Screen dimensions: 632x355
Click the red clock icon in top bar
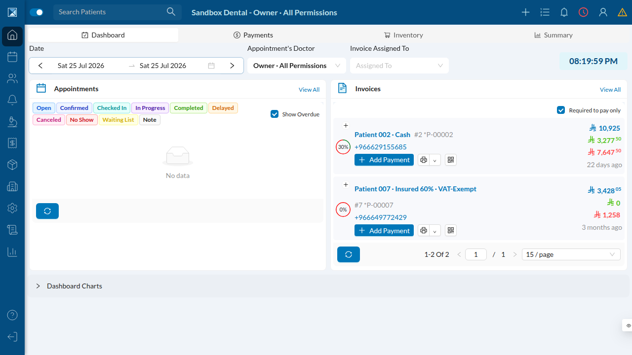584,12
